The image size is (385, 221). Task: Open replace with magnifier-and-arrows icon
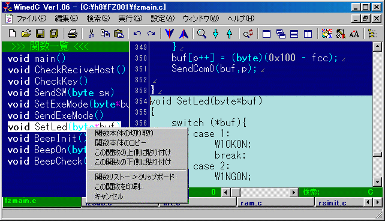point(248,34)
